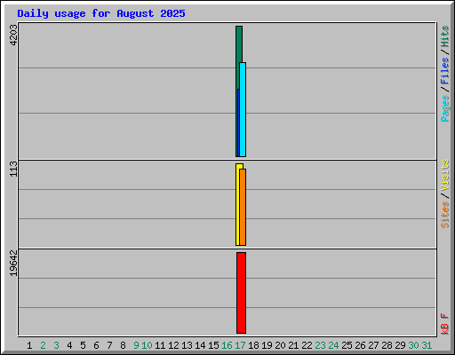Click day 24 axis label
The width and height of the screenshot is (455, 355).
333,345
